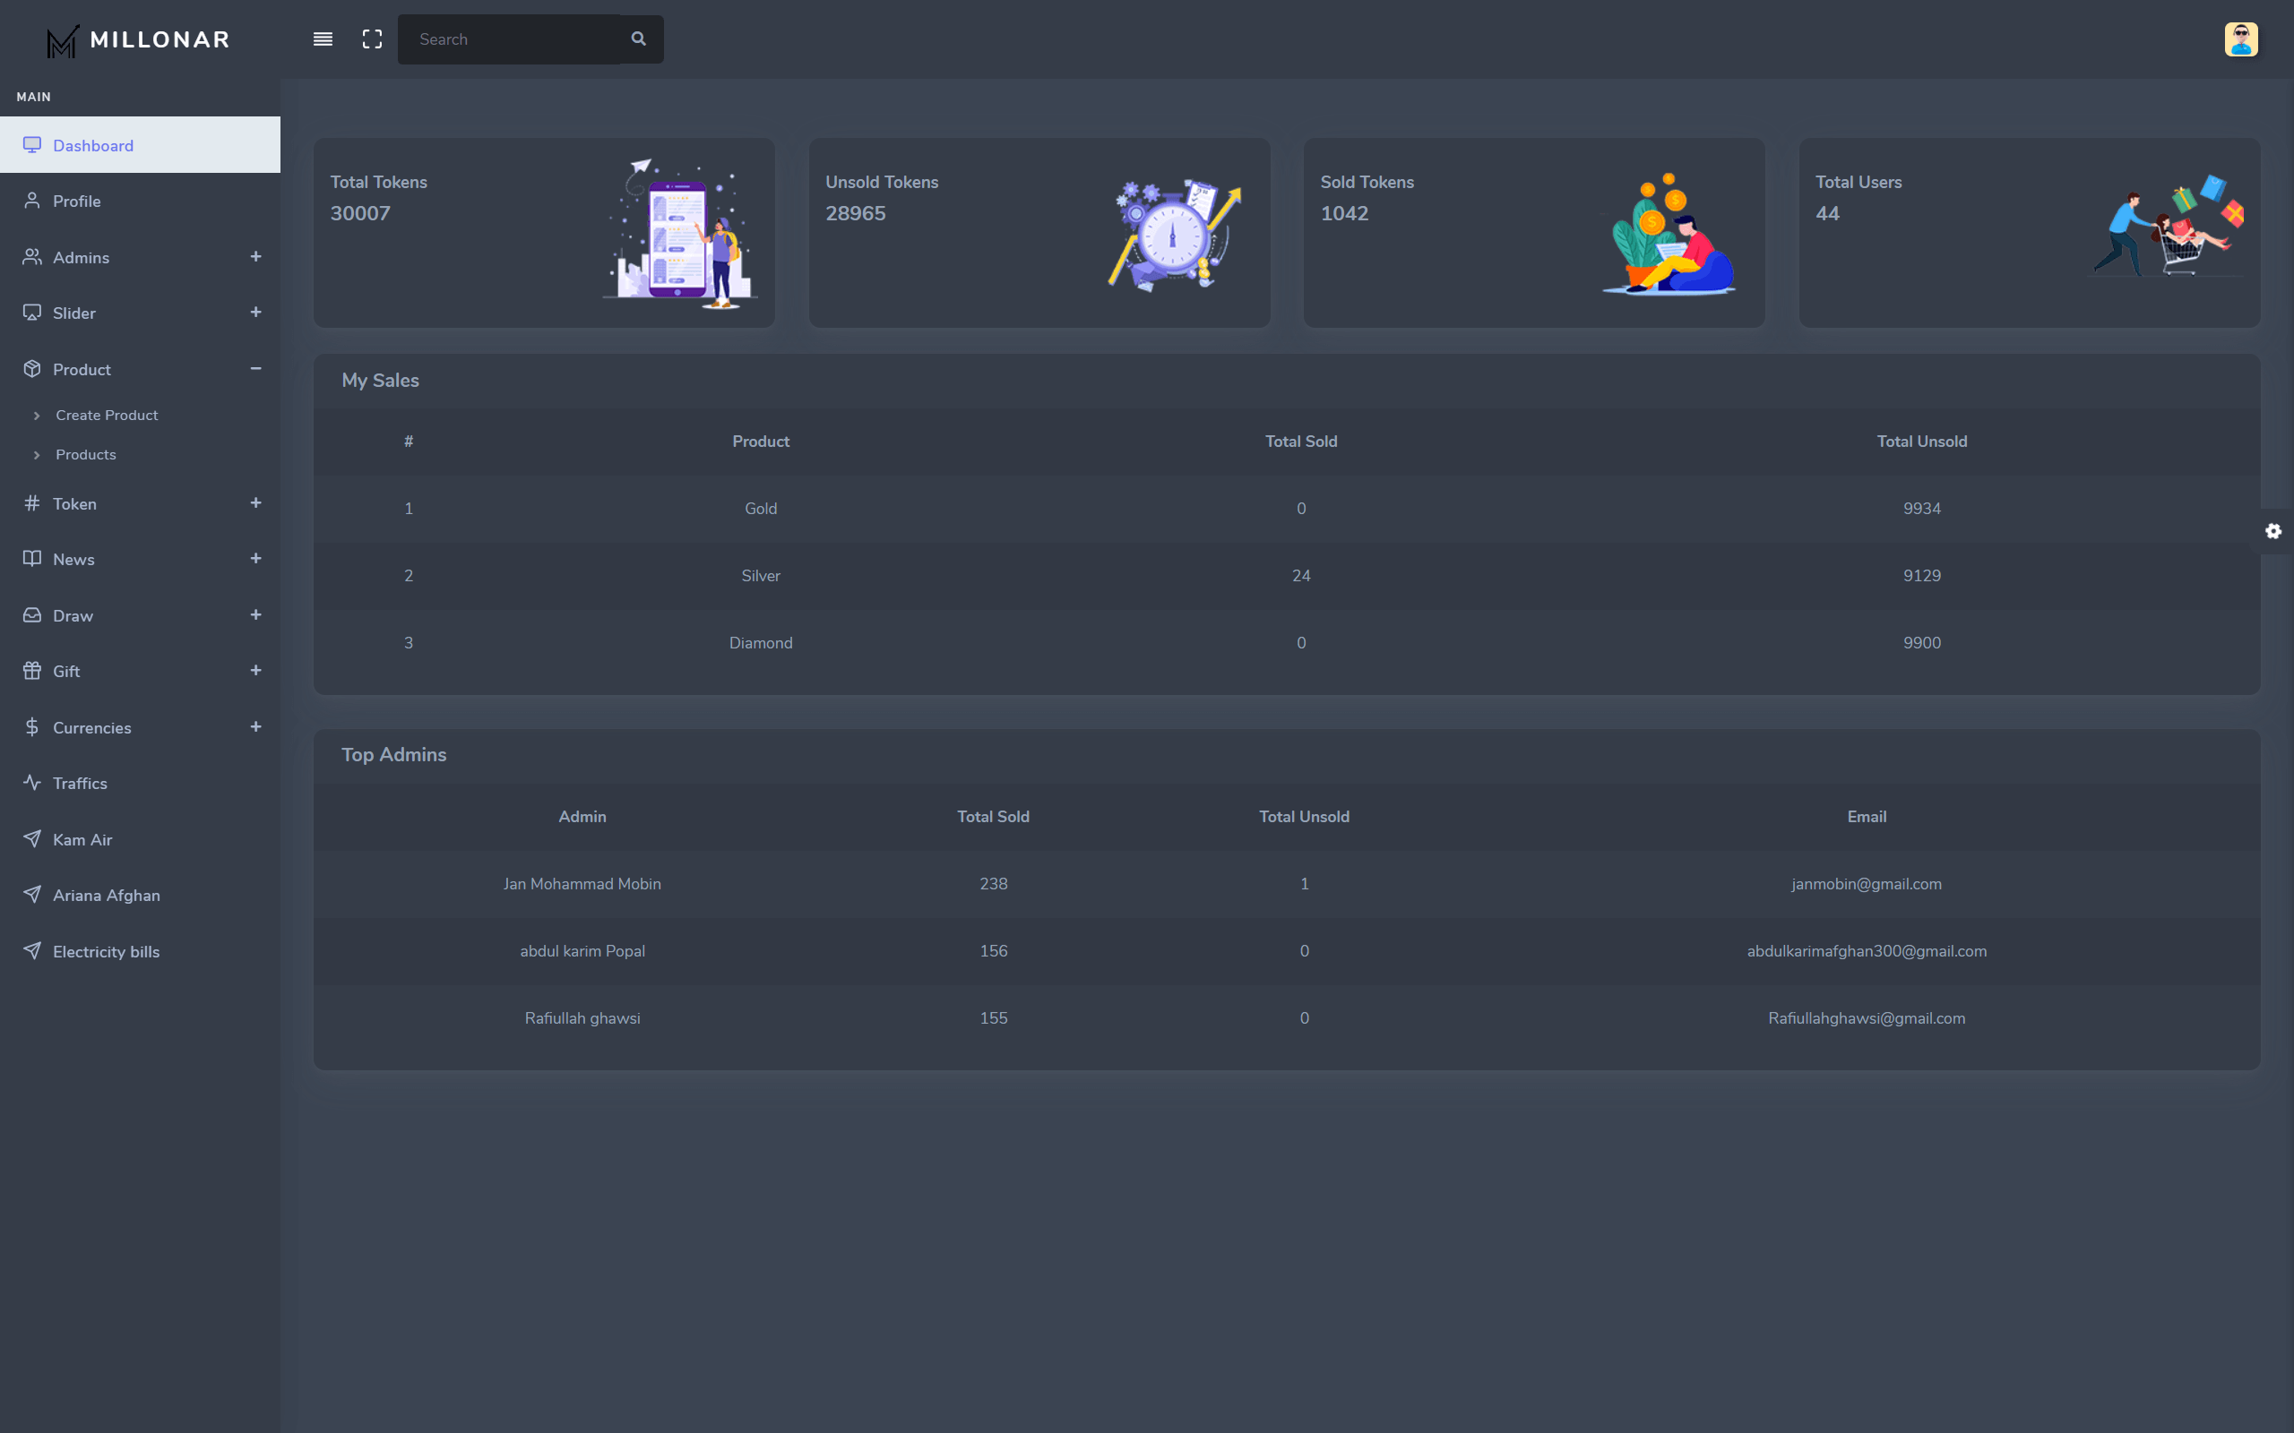Image resolution: width=2294 pixels, height=1433 pixels.
Task: Click the Electricity bills send icon
Action: coord(32,950)
